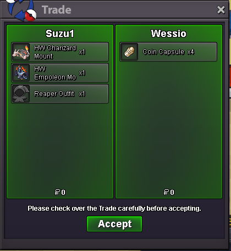The width and height of the screenshot is (231, 251).
Task: Click the Wessio player name header
Action: pyautogui.click(x=169, y=34)
